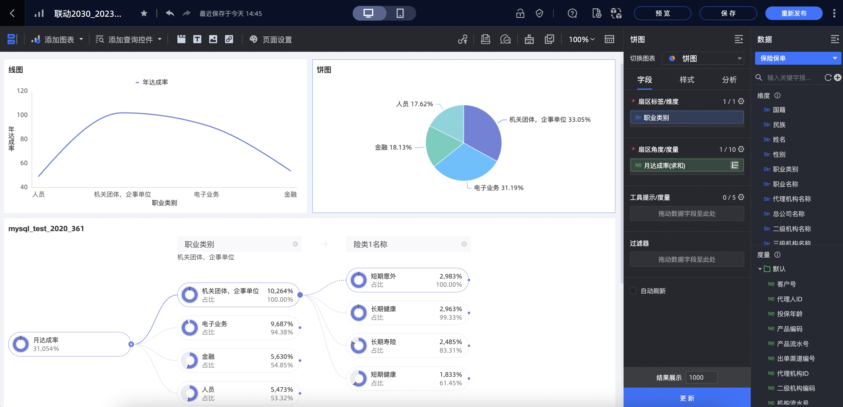843x407 pixels.
Task: Open the help question-mark icon
Action: (572, 14)
